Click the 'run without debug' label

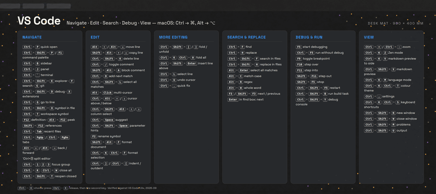click(329, 53)
